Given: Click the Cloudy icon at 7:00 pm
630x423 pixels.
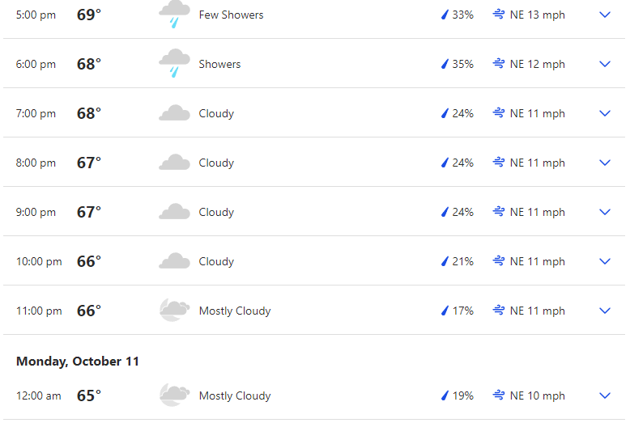Looking at the screenshot, I should tap(174, 112).
